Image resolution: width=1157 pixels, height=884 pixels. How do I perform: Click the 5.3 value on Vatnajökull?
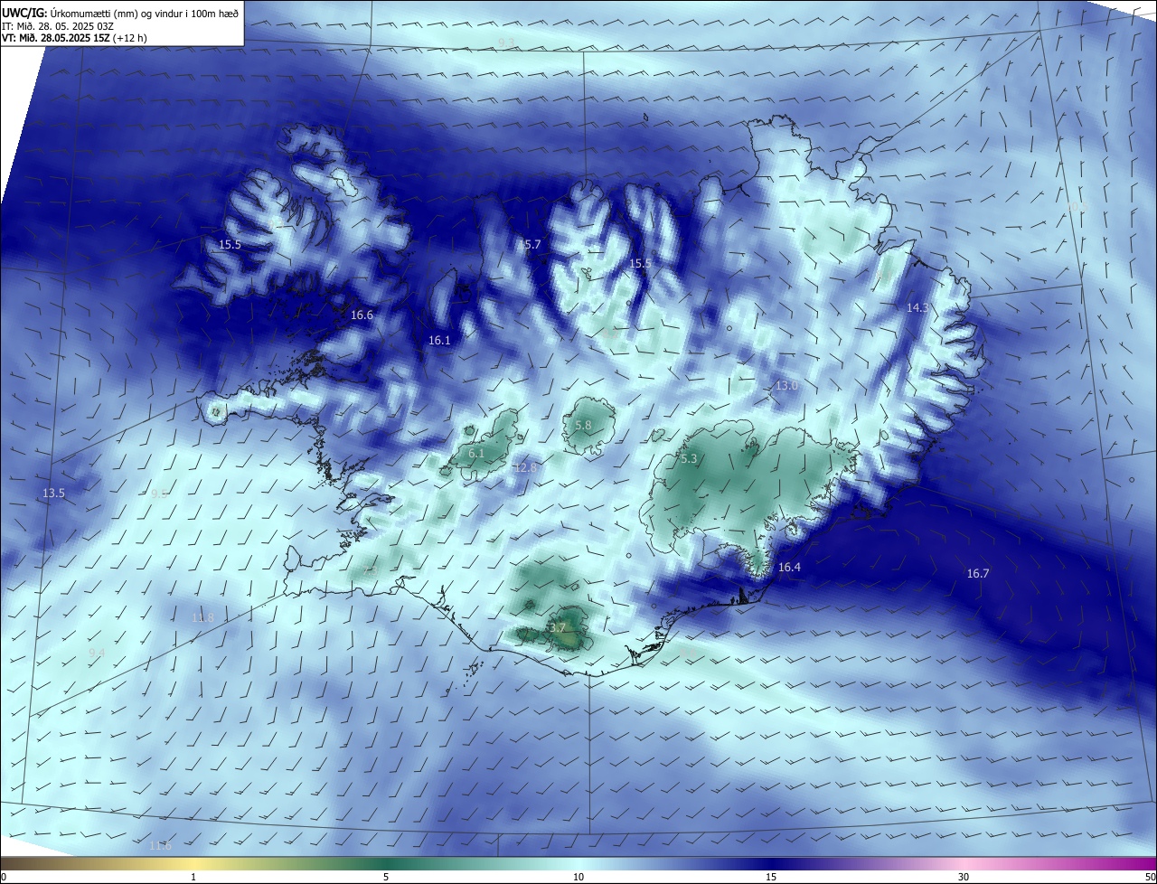(689, 459)
